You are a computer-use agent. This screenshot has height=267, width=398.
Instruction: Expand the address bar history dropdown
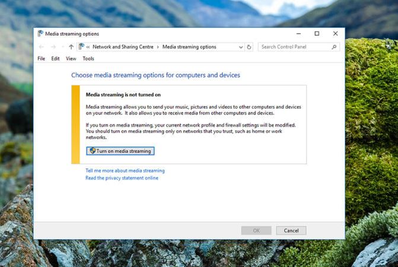coord(240,47)
